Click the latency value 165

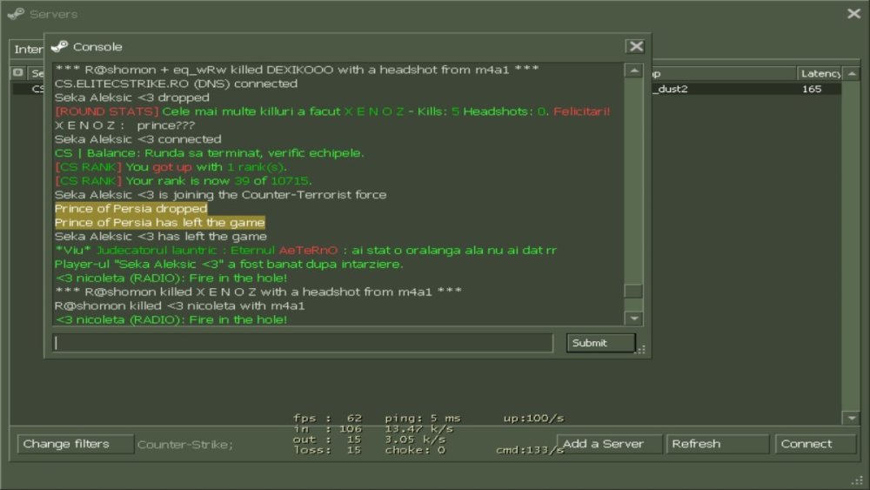811,89
